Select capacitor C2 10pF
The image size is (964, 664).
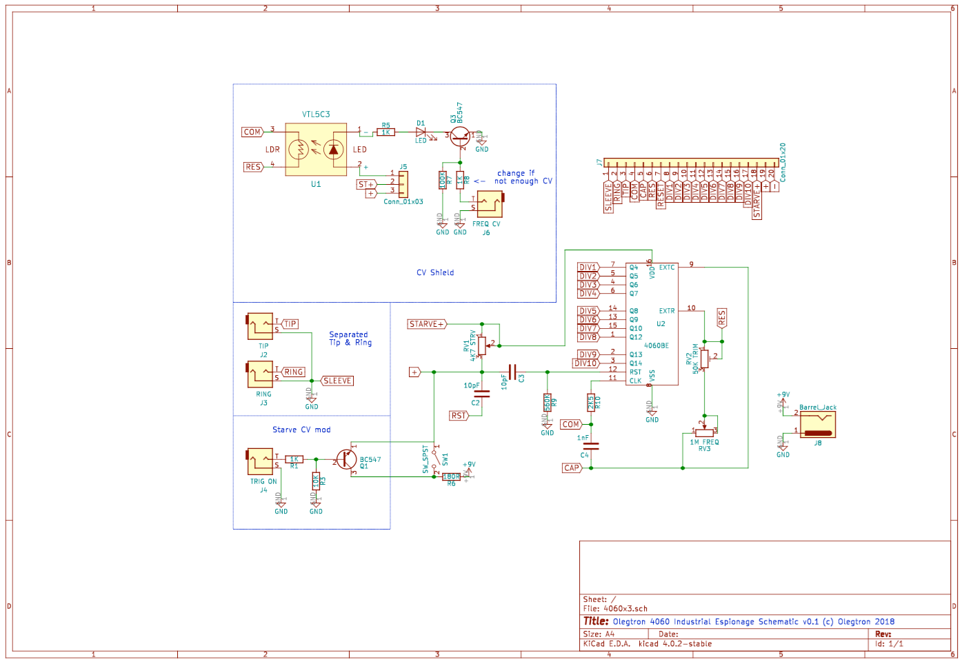click(481, 394)
